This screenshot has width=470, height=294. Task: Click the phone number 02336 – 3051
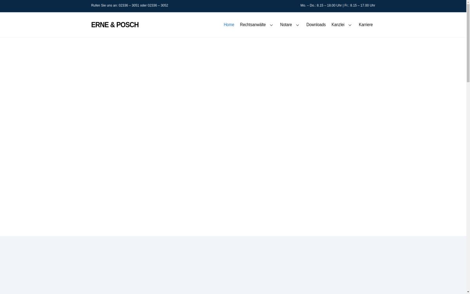point(129,5)
